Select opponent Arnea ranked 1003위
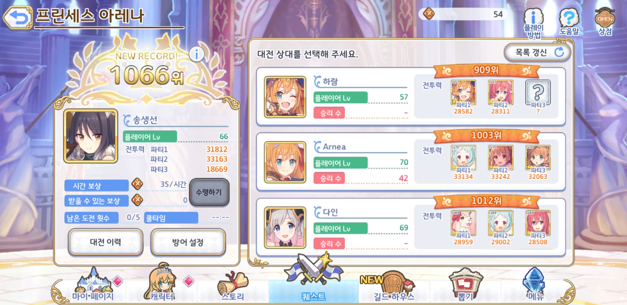This screenshot has height=305, width=627. [411, 162]
